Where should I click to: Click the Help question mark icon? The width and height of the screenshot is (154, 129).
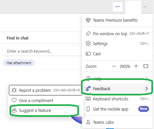click(x=88, y=78)
